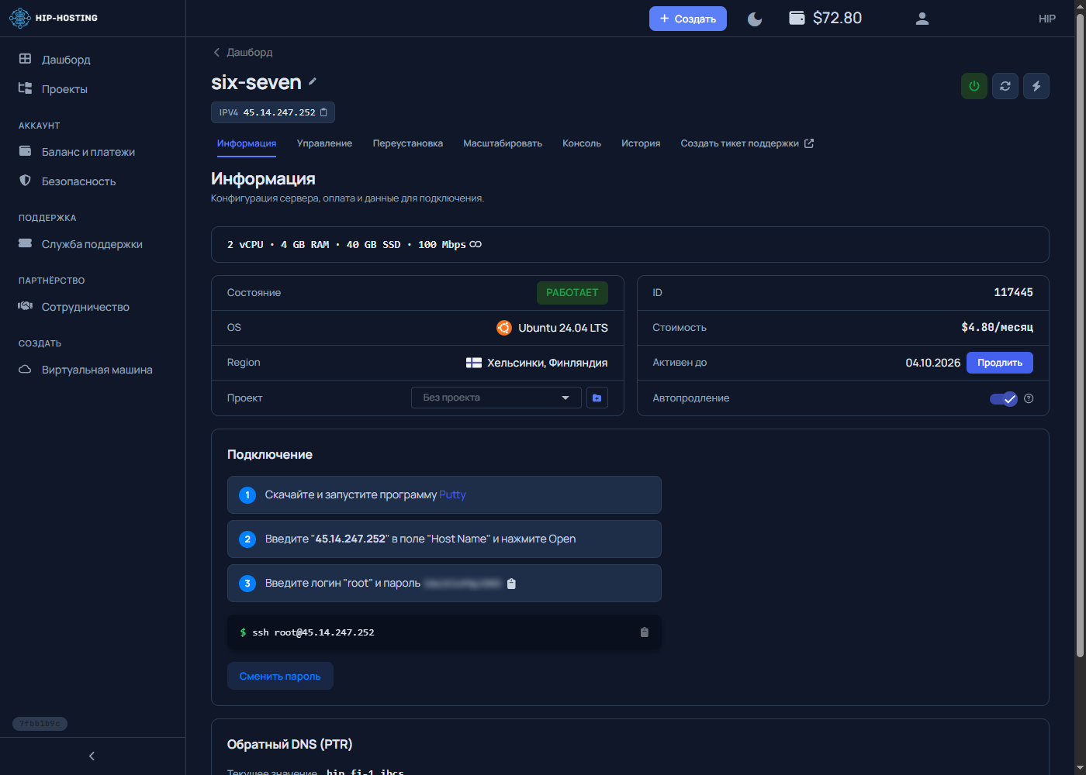The width and height of the screenshot is (1086, 775).
Task: Click the green power button
Action: coord(974,86)
